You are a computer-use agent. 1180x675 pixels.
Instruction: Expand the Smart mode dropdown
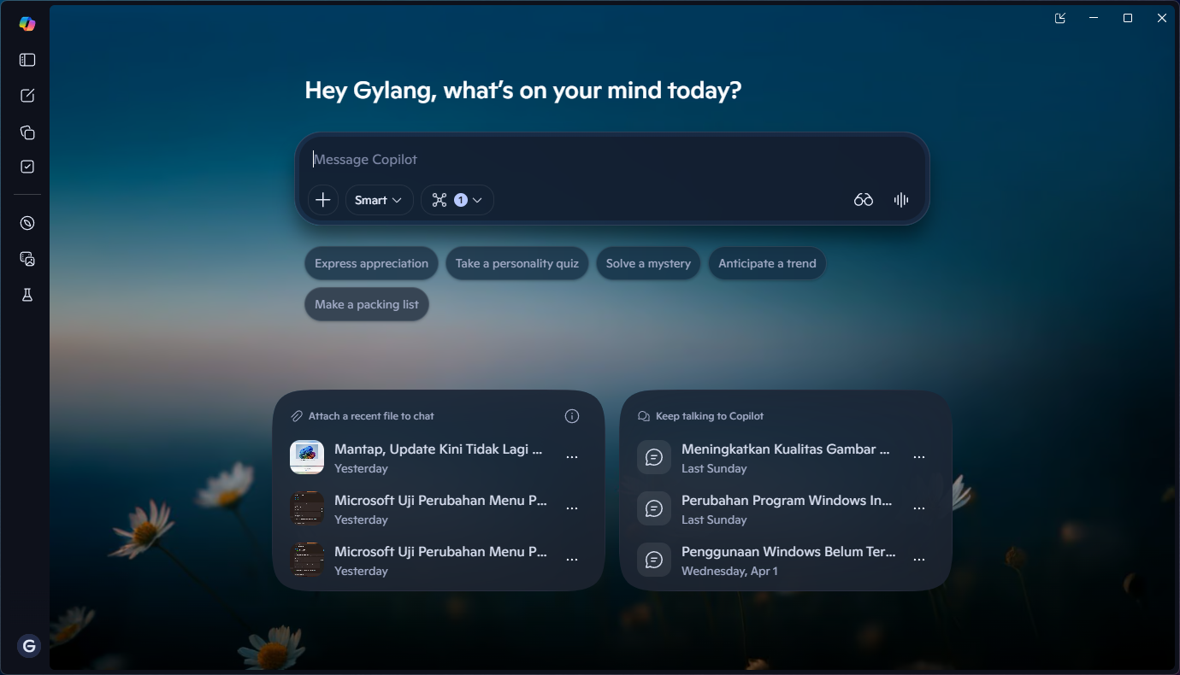379,200
